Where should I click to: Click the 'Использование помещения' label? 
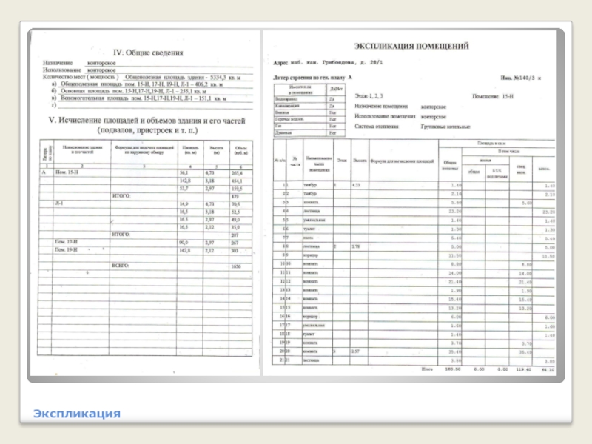point(385,116)
